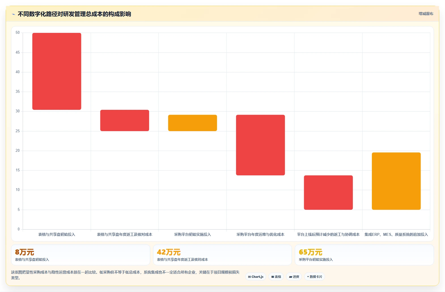
Task: Click the 65万元 data card
Action: tap(364, 255)
